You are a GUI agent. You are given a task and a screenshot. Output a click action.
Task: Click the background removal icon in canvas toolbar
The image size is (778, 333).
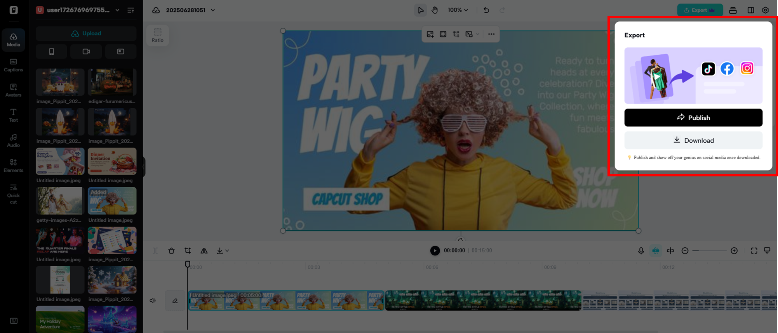(469, 34)
